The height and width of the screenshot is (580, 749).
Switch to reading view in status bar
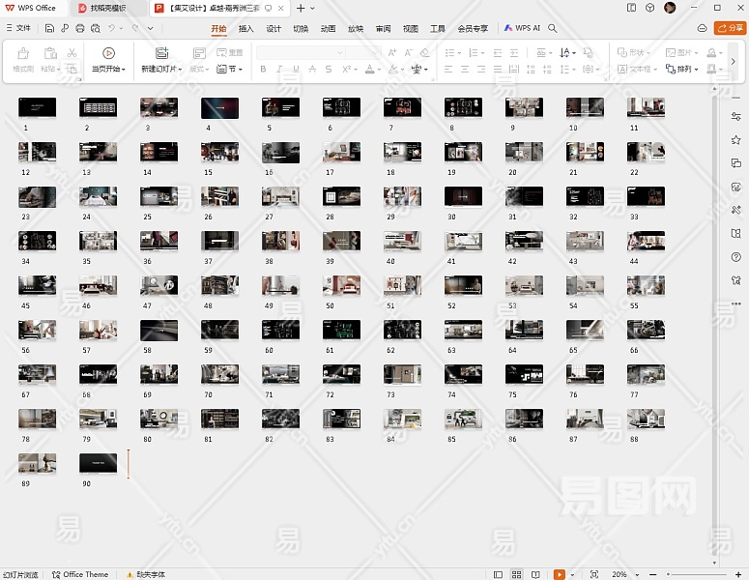[533, 574]
